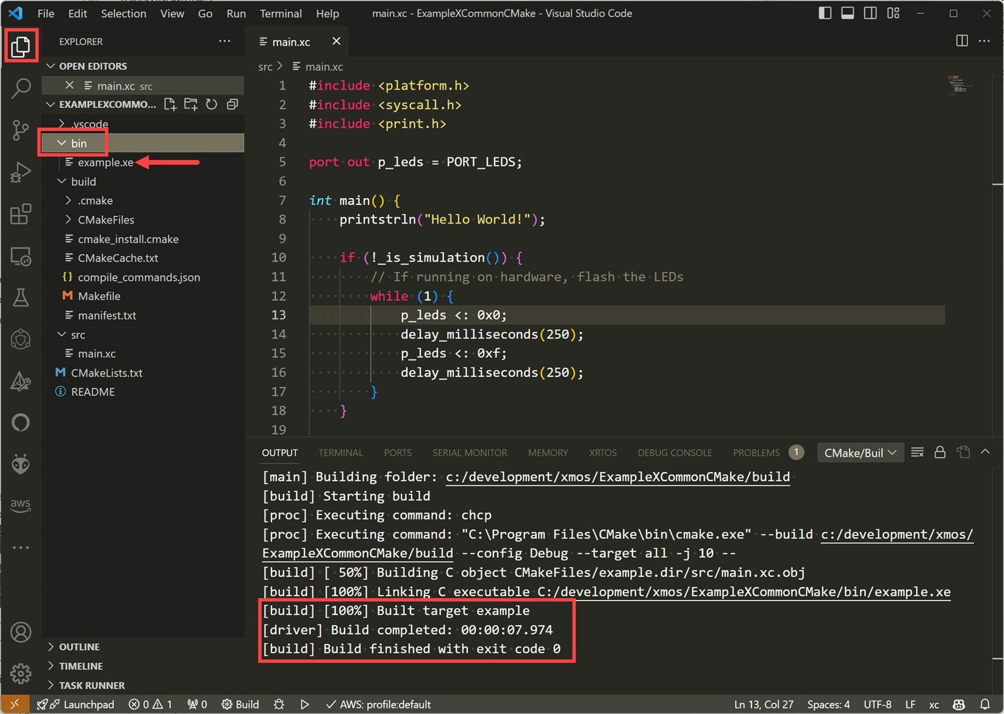1004x714 pixels.
Task: Open errors and warnings count in status bar
Action: coord(150,704)
